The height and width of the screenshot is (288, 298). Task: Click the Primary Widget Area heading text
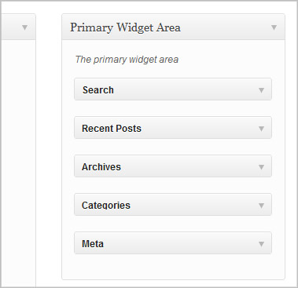(x=125, y=27)
